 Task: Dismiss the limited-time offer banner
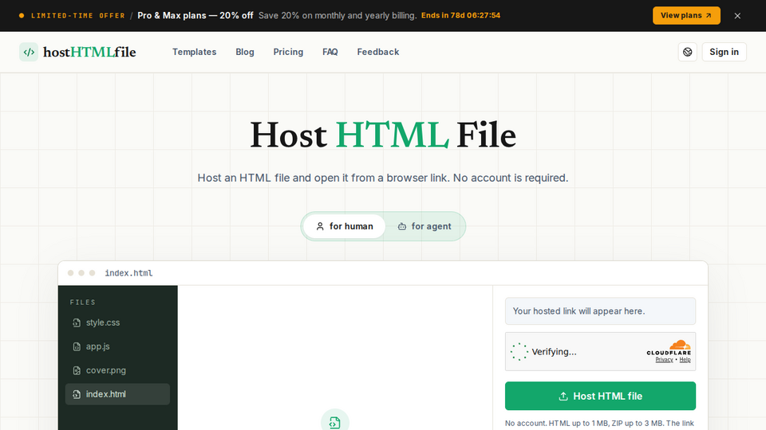tap(737, 16)
